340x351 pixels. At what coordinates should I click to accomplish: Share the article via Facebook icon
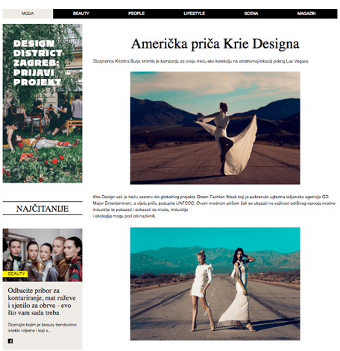click(x=10, y=341)
